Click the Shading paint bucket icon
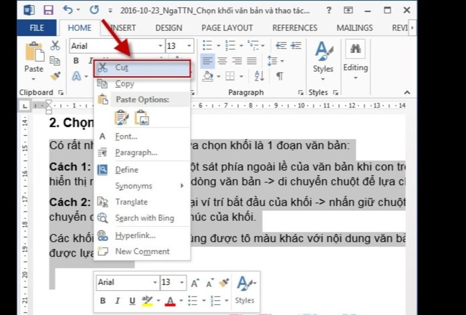 pyautogui.click(x=208, y=76)
